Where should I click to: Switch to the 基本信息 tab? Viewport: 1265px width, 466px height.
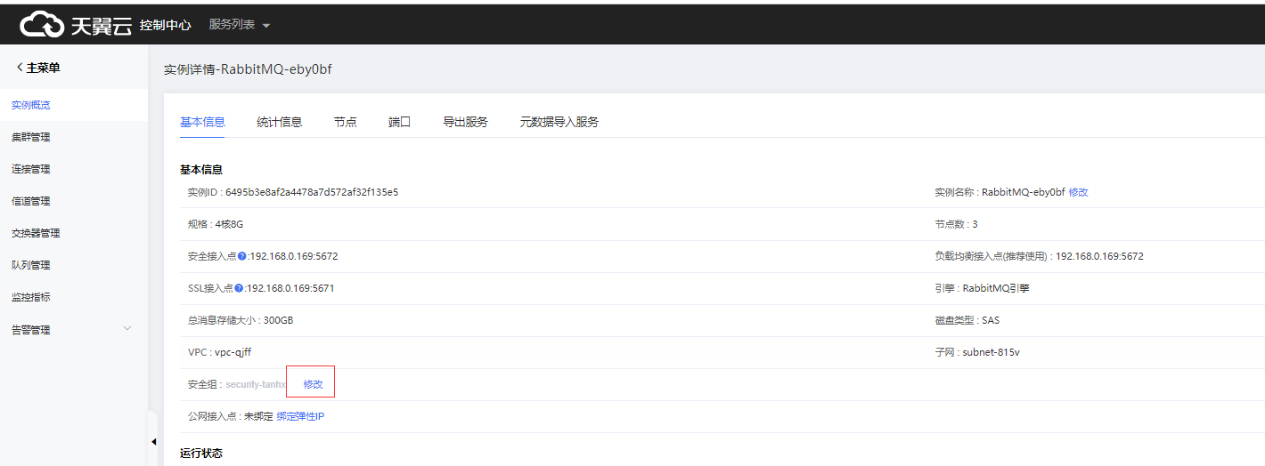202,122
